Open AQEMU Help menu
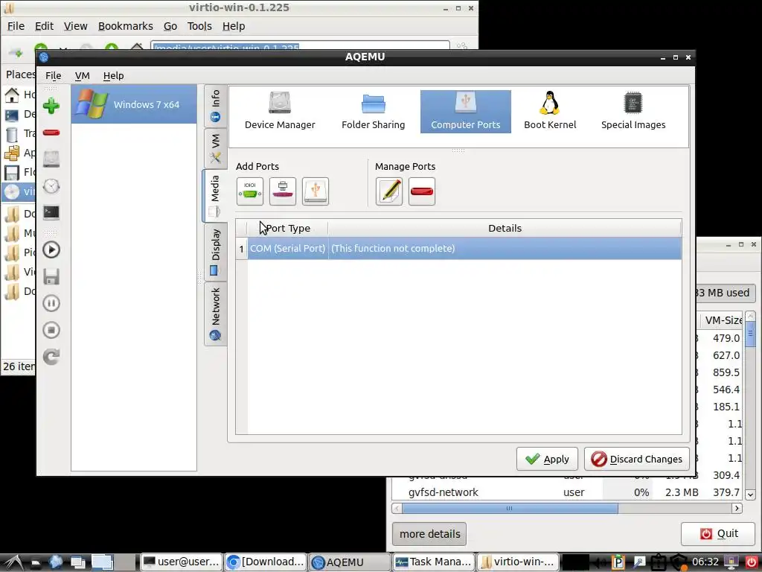This screenshot has width=762, height=572. coord(113,75)
